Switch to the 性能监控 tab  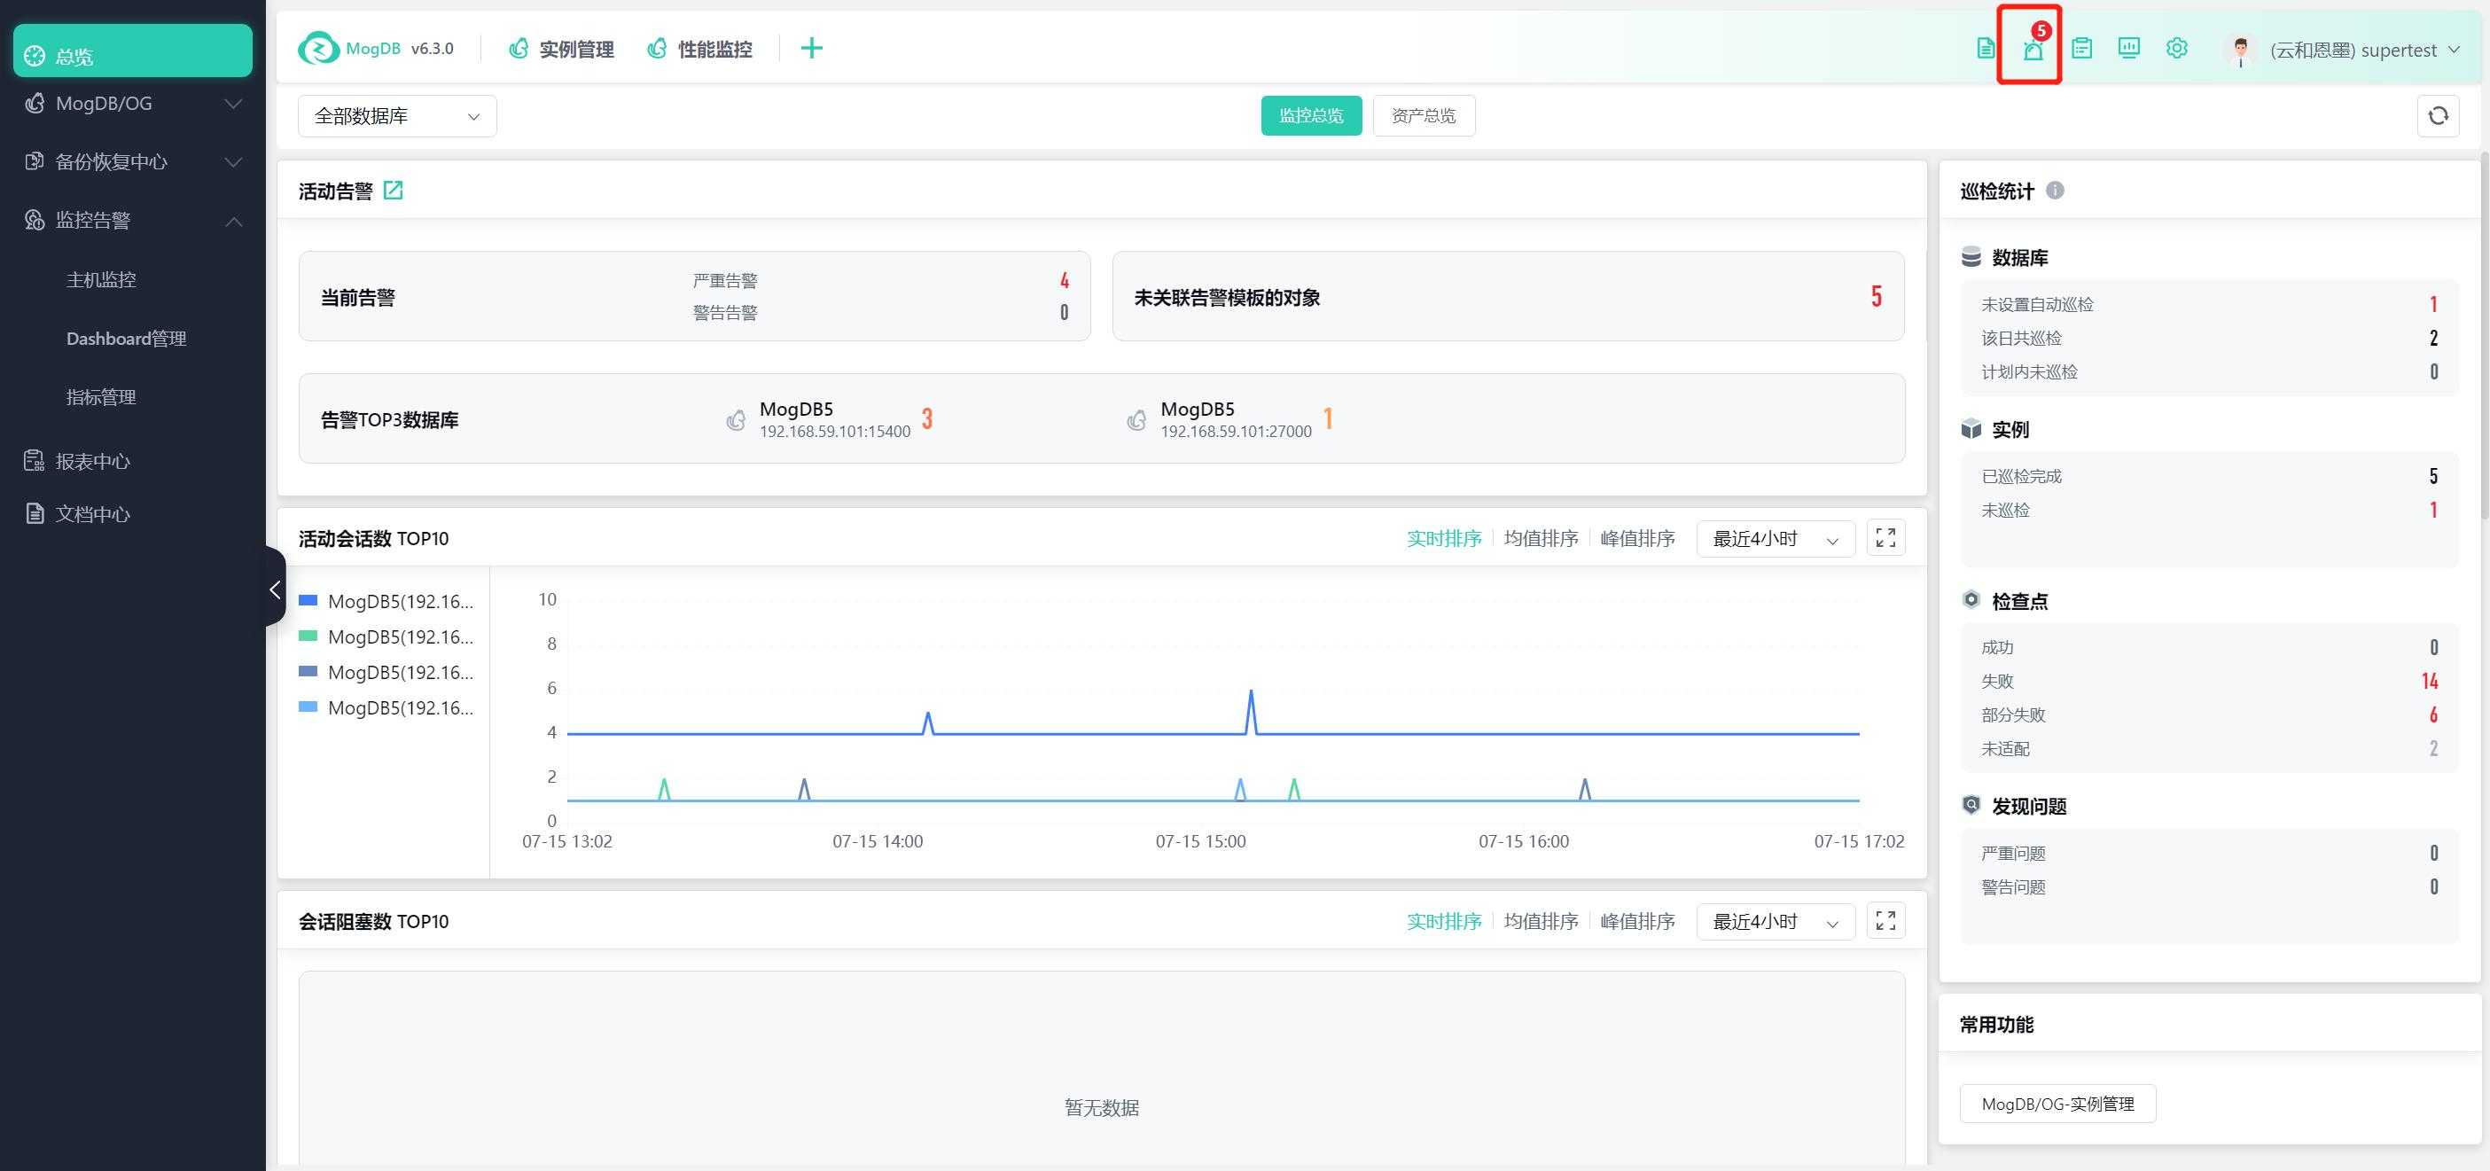pos(699,49)
